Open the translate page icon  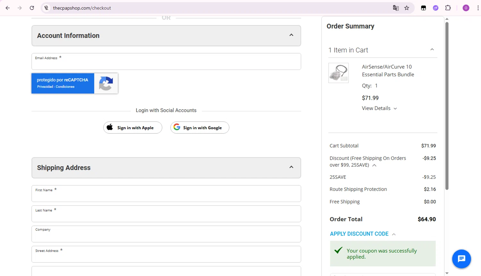(x=396, y=8)
